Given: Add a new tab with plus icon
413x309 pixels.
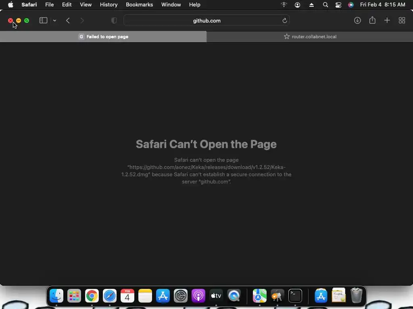Looking at the screenshot, I should pyautogui.click(x=387, y=21).
